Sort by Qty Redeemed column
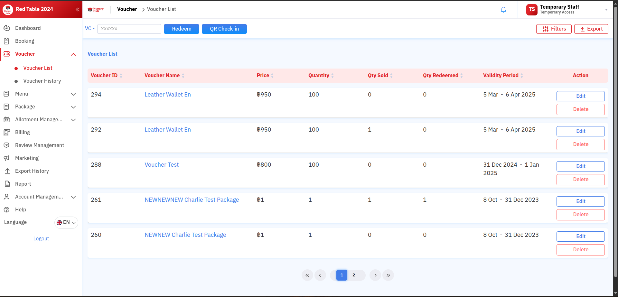 pos(462,76)
